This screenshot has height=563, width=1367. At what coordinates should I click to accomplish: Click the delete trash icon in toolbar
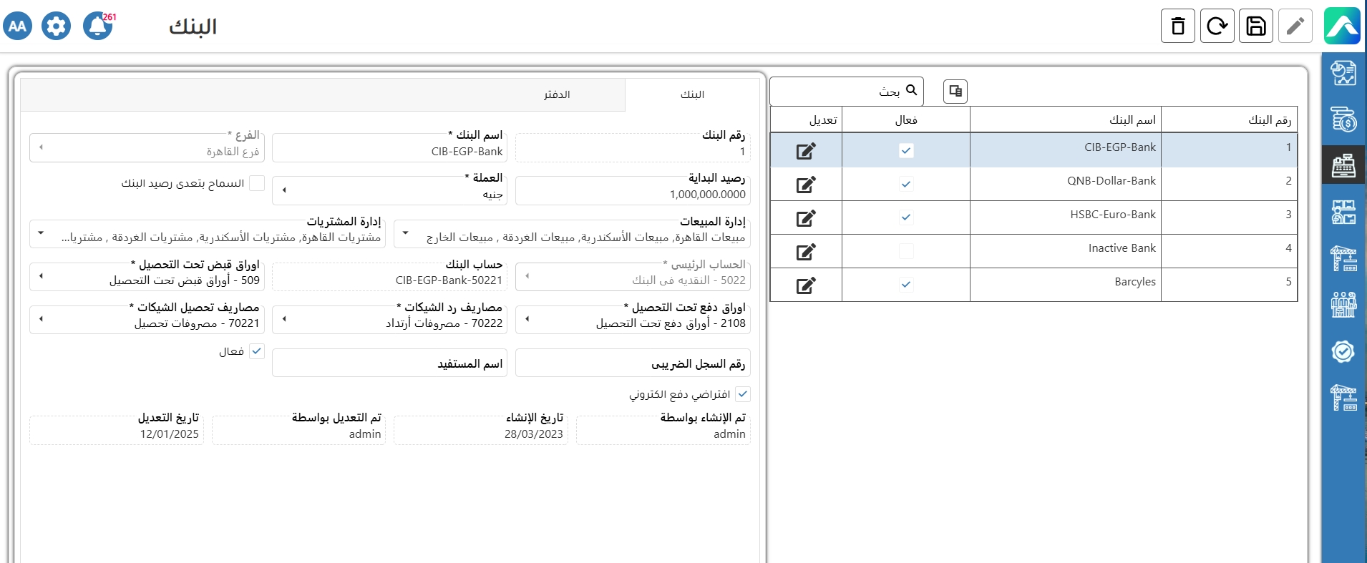click(1177, 26)
